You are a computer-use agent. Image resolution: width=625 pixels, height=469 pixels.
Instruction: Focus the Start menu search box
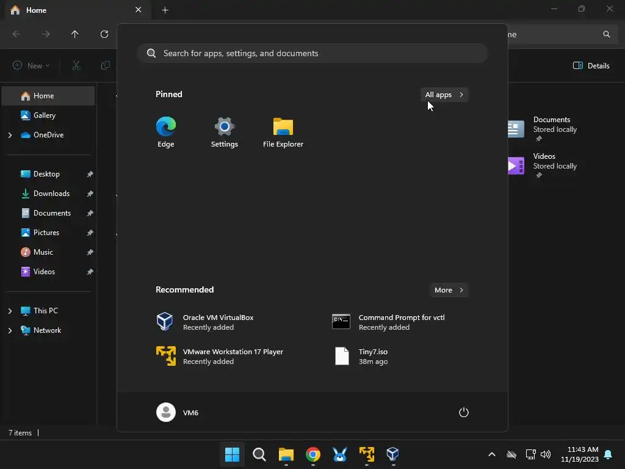pyautogui.click(x=312, y=54)
